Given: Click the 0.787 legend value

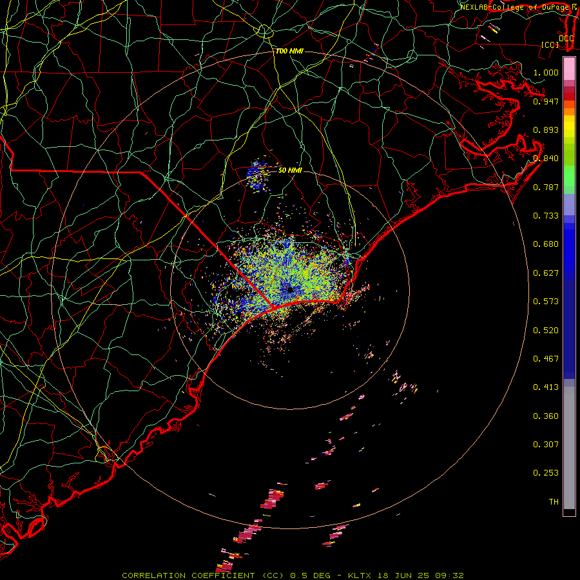Looking at the screenshot, I should click(x=546, y=187).
